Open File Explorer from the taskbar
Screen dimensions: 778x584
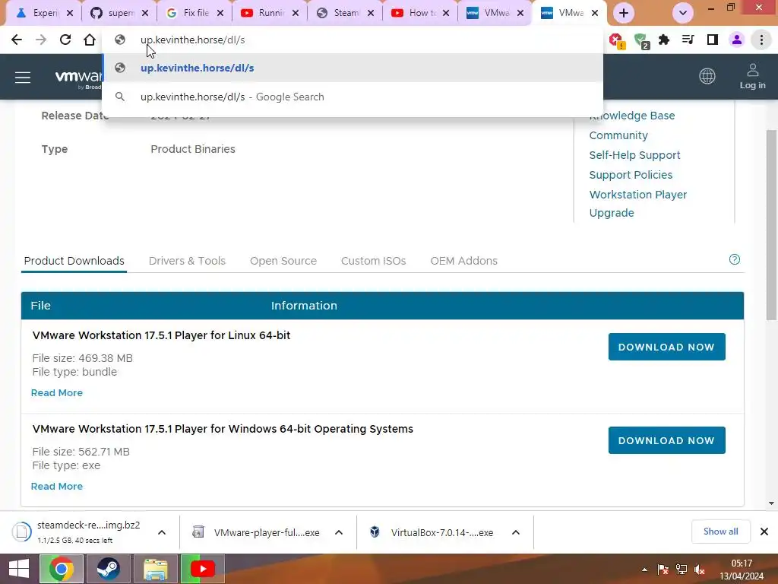click(x=155, y=569)
